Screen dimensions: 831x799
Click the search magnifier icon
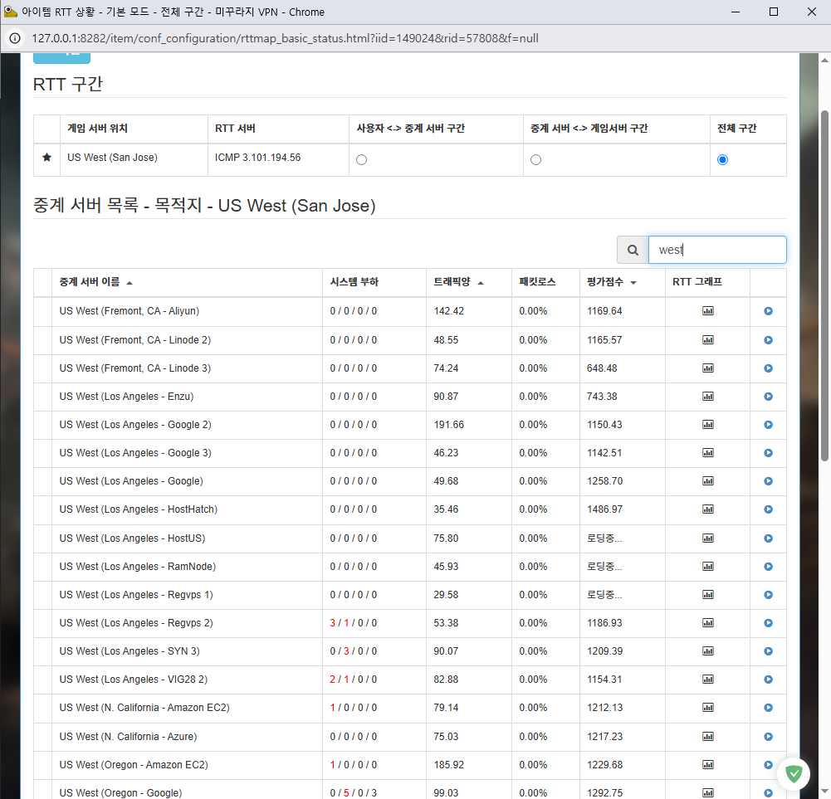point(633,250)
